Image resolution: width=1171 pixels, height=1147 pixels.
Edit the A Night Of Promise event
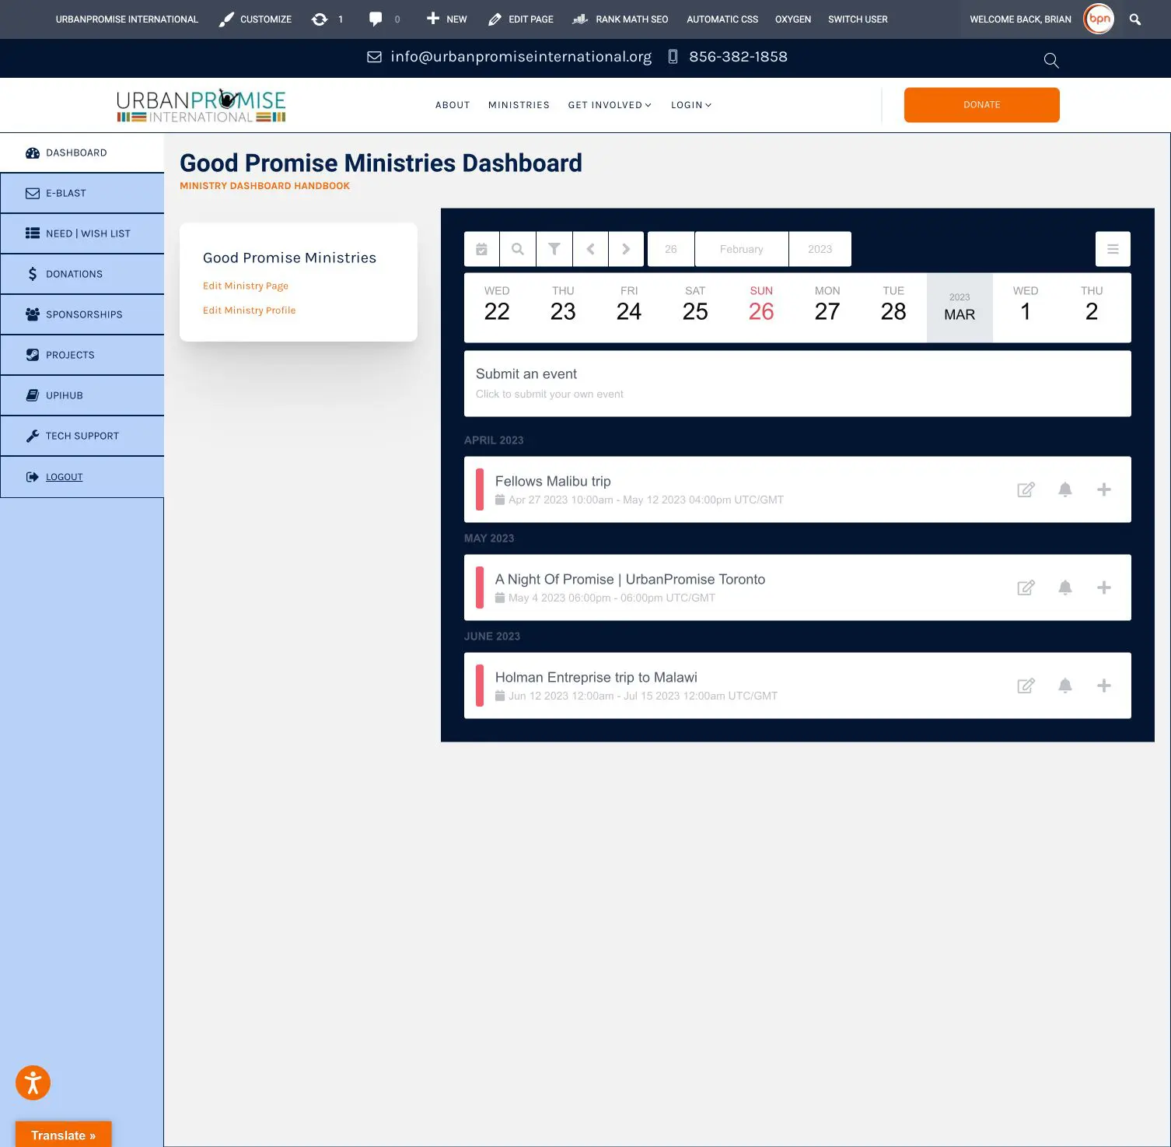1026,588
